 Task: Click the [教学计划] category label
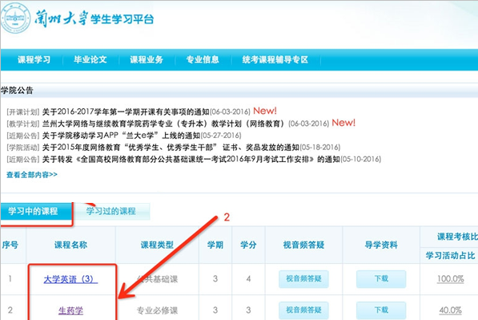click(x=23, y=124)
